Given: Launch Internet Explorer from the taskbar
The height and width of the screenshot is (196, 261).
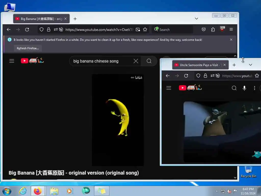Looking at the screenshot, I should pyautogui.click(x=23, y=191).
